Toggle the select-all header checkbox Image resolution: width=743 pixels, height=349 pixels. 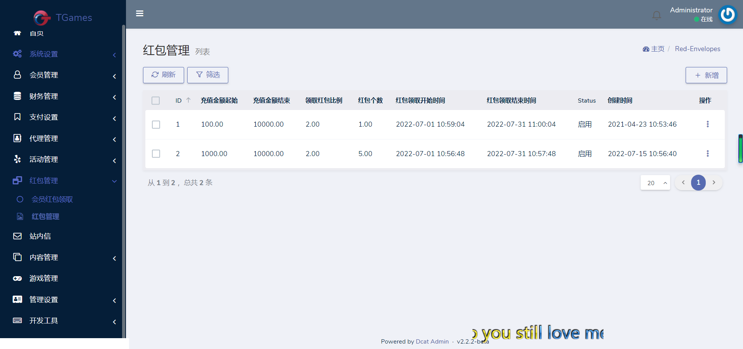pyautogui.click(x=156, y=101)
